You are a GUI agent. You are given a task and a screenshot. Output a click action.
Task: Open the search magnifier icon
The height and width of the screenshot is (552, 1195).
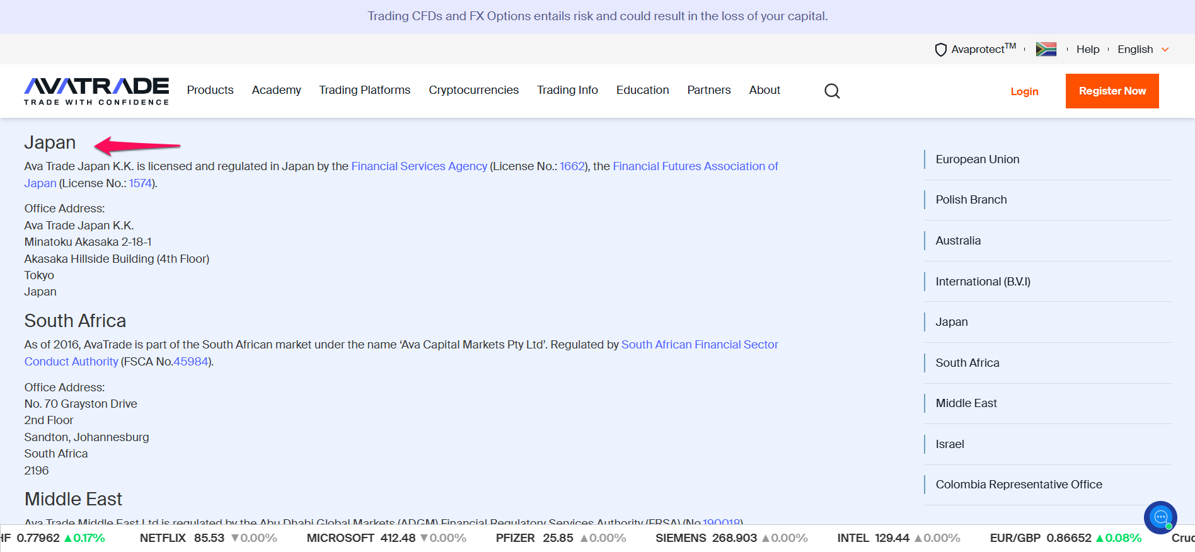(x=832, y=91)
